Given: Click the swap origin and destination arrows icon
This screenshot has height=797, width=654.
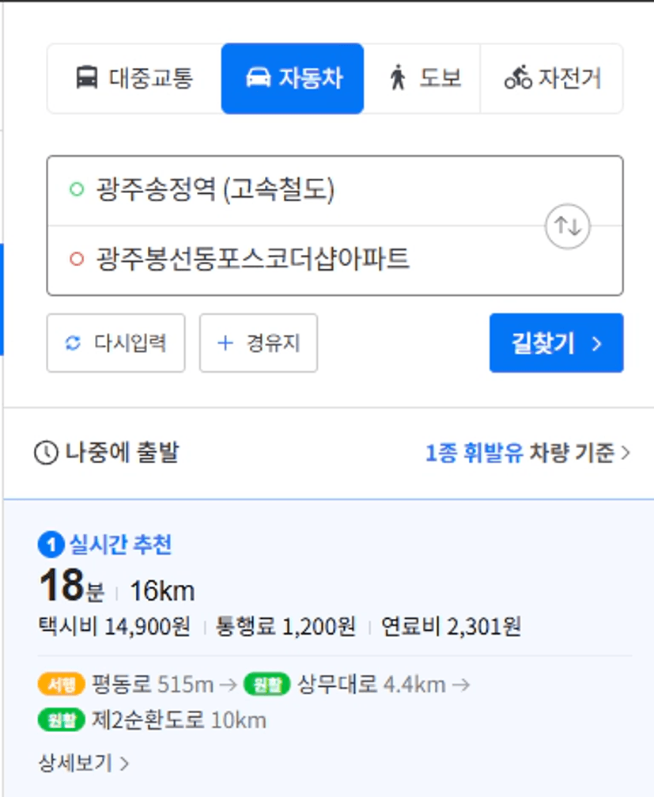Looking at the screenshot, I should point(567,226).
